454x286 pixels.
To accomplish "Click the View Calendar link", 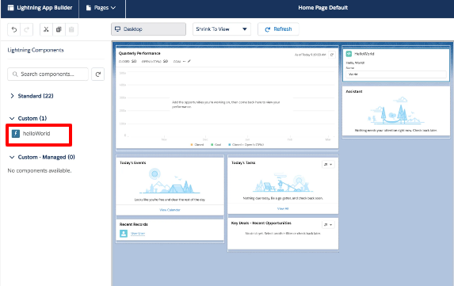I will pos(170,210).
